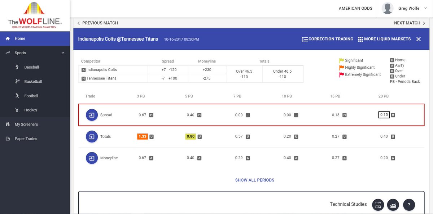Viewport: 433px width, 214px height.
Task: Click Show All Periods link
Action: coord(255,180)
